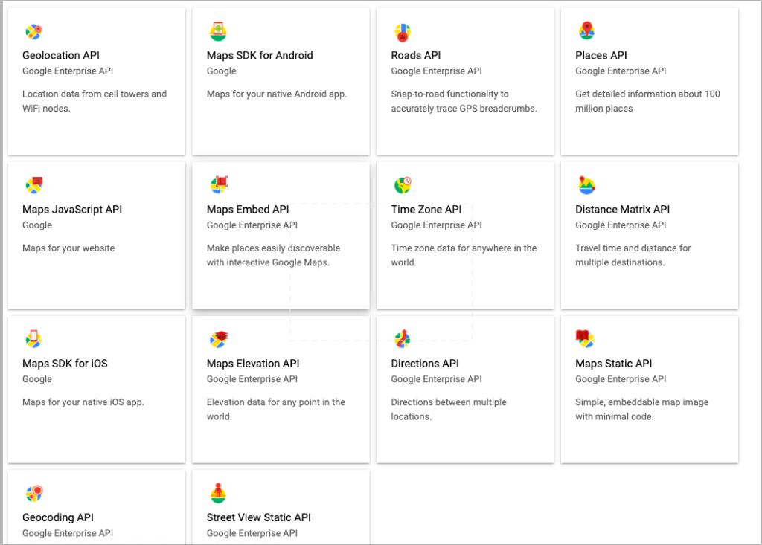Click 'Google Enterprise API' under Time Zone API
762x545 pixels.
(x=436, y=225)
